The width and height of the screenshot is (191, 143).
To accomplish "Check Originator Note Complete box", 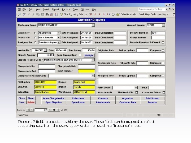I will coord(163,50).
